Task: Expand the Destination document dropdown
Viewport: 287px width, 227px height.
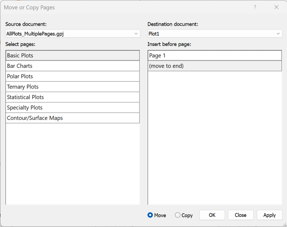Action: [278, 34]
